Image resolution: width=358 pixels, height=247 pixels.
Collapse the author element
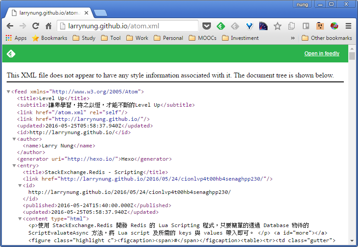14,139
